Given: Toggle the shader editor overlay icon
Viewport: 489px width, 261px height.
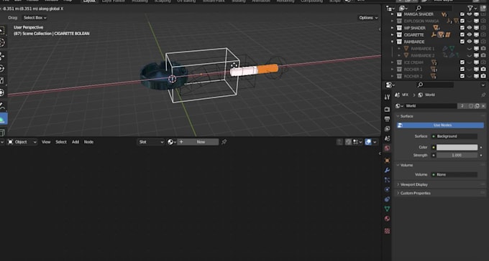Looking at the screenshot, I should tap(368, 142).
